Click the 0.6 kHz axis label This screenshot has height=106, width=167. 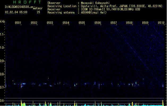point(2,101)
